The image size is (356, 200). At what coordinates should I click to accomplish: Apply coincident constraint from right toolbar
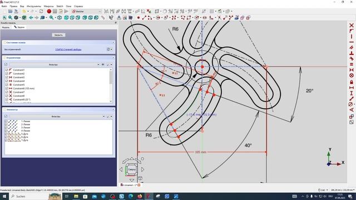[x=352, y=26]
